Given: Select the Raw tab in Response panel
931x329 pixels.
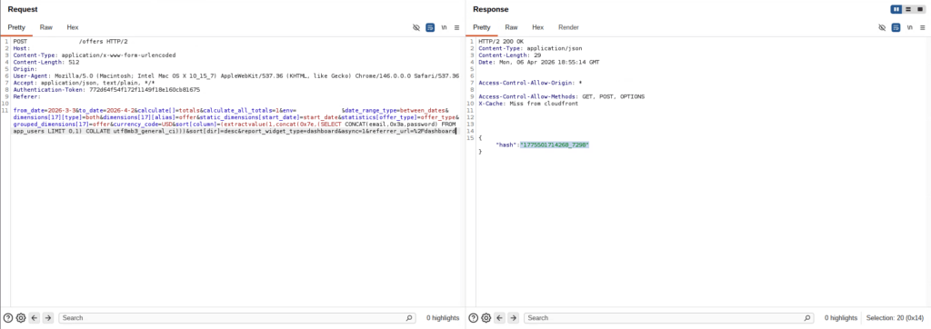Looking at the screenshot, I should [511, 27].
